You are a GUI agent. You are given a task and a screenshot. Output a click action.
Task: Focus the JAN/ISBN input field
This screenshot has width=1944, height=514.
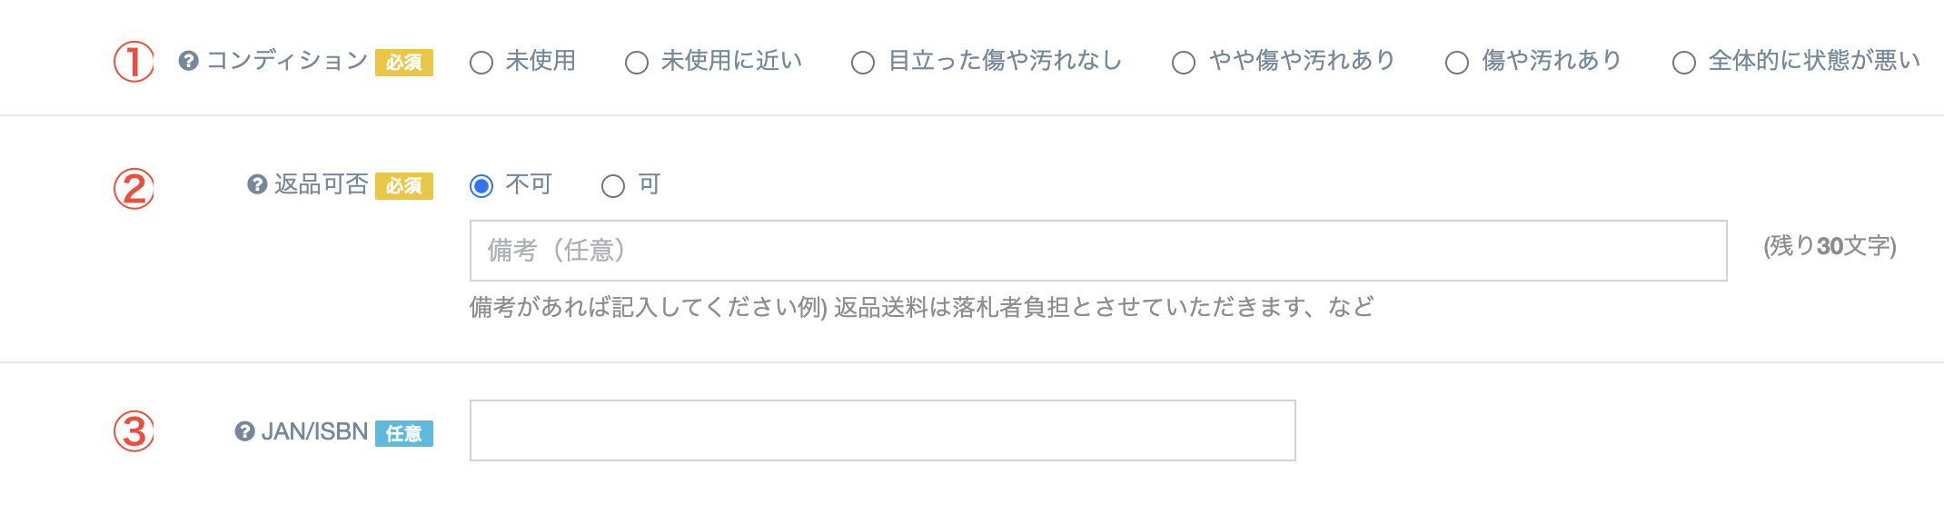[x=882, y=430]
